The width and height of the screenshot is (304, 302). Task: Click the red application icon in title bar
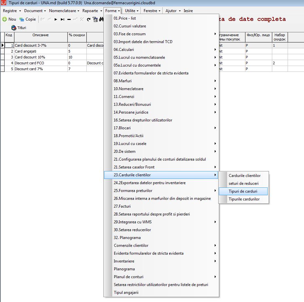coord(4,3)
